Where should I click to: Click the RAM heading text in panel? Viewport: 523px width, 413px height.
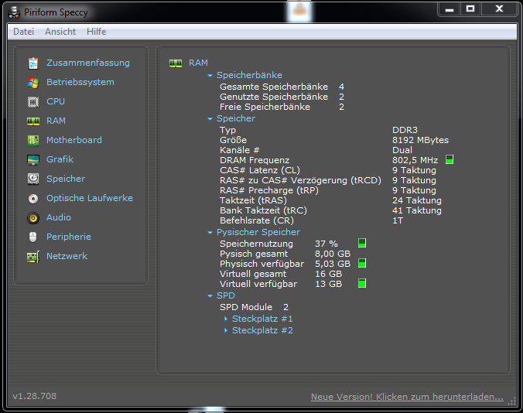point(199,63)
